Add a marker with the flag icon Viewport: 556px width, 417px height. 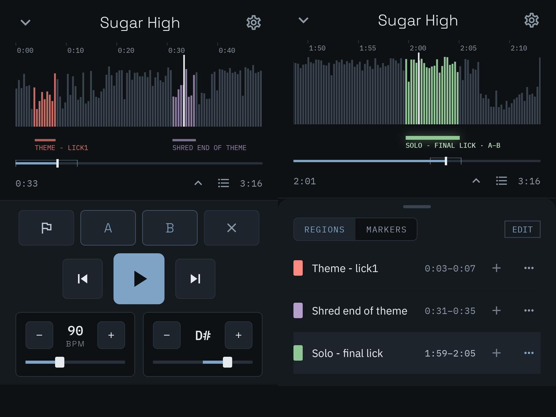(46, 228)
